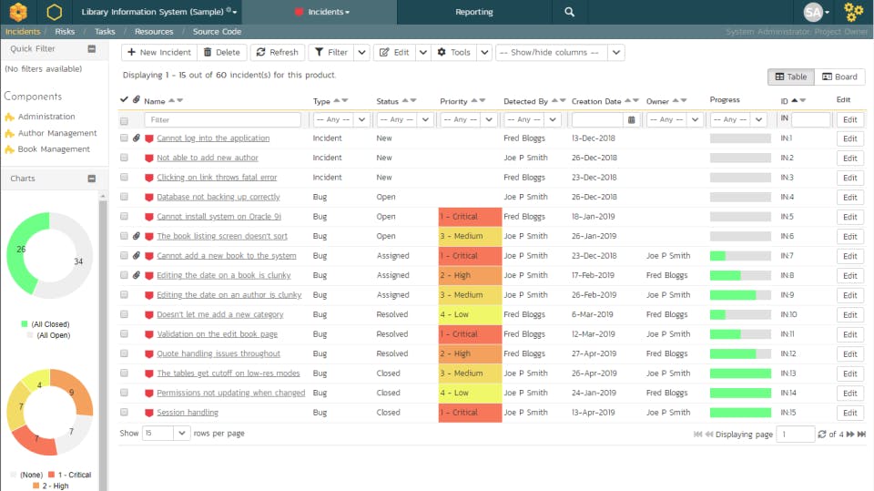Click the refresh icon beside page number
Viewport: 874px width, 491px height.
click(x=822, y=435)
